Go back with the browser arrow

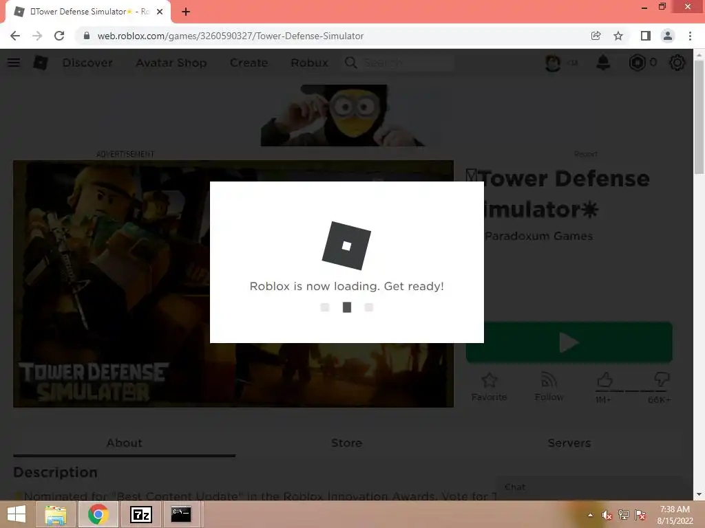pos(15,36)
